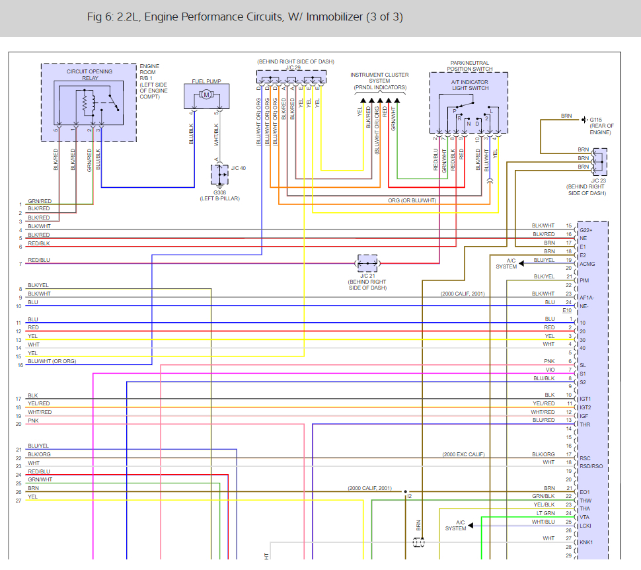The image size is (641, 570).
Task: Click the SL terminal label
Action: pyautogui.click(x=583, y=365)
